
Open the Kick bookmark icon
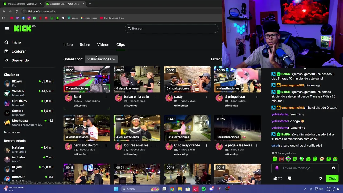57,18
